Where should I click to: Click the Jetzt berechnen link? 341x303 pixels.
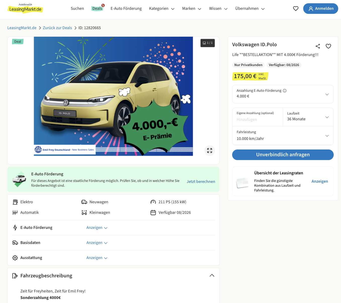tap(201, 182)
